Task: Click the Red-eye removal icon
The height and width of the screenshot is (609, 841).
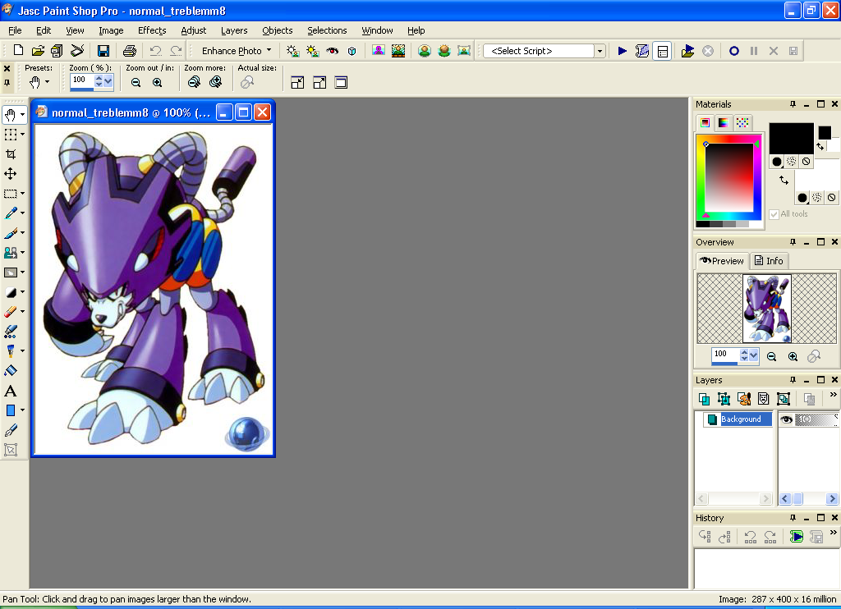Action: [x=333, y=50]
